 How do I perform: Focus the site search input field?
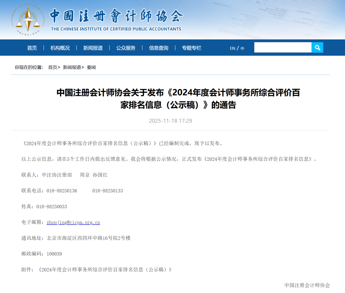283,48
